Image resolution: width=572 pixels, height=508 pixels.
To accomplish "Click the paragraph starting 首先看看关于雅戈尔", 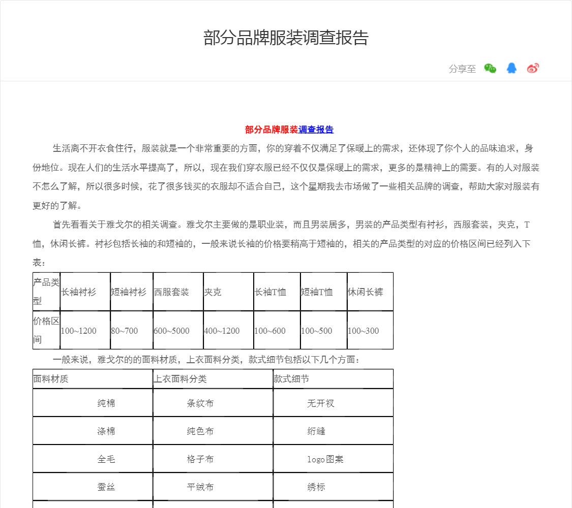I will (x=282, y=243).
